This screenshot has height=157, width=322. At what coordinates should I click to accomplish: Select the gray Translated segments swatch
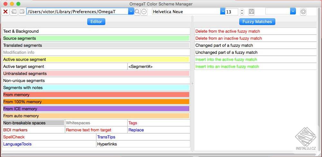pyautogui.click(x=96, y=45)
